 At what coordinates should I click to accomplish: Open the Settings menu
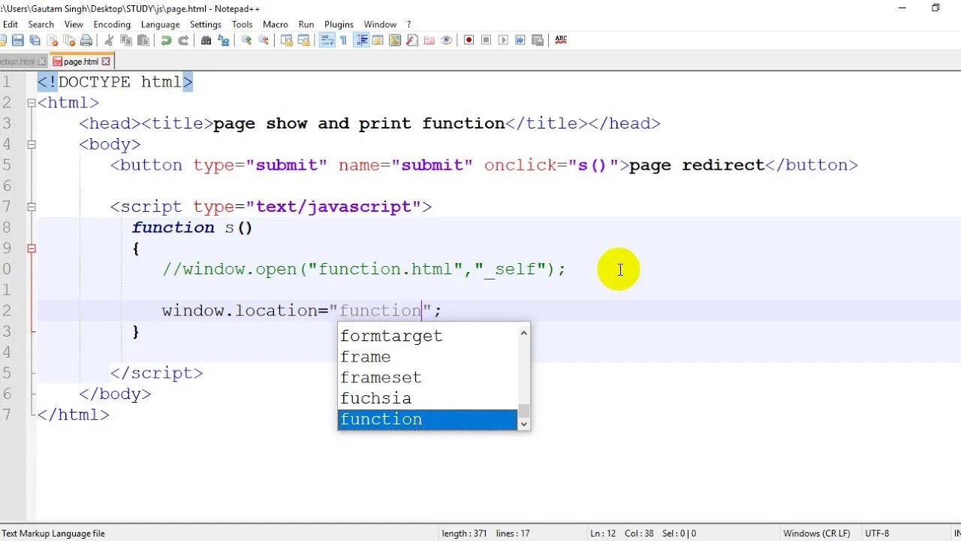pos(206,24)
